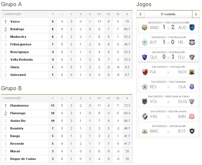The height and width of the screenshot is (165, 202).
Task: Click the Vasco crest beside VAS
Action: point(145,116)
